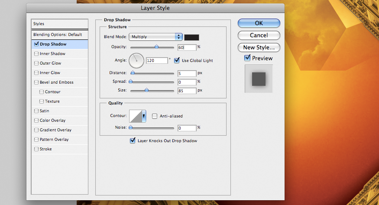This screenshot has height=205, width=379.
Task: Click the Noise slider handle
Action: (x=130, y=127)
